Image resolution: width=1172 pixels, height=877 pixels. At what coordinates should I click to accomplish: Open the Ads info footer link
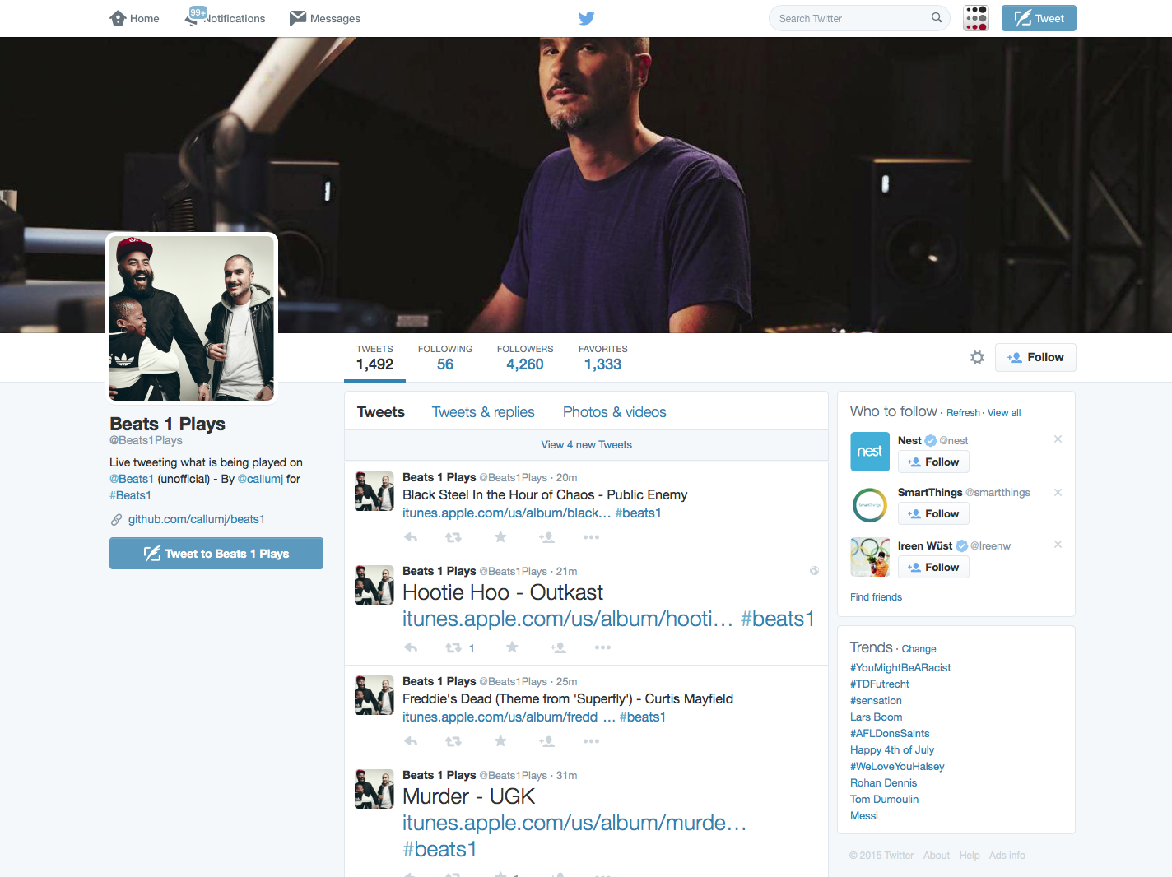pos(1007,856)
